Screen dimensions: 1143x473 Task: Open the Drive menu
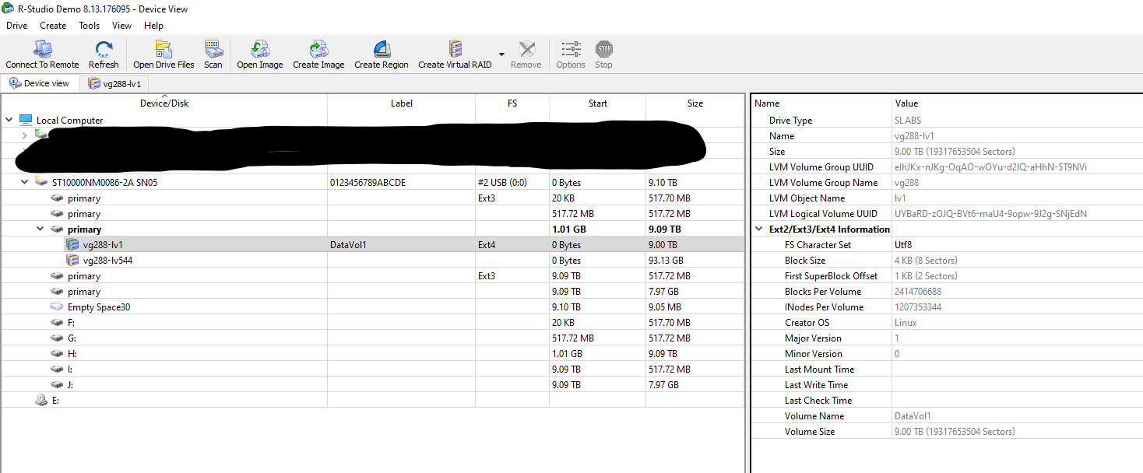16,26
